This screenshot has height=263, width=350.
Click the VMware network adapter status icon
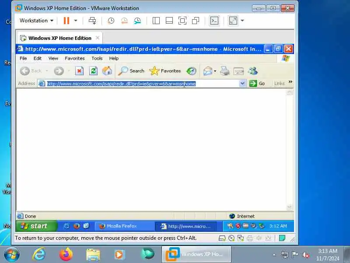pos(240,238)
